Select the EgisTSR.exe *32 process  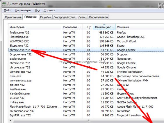86,115
